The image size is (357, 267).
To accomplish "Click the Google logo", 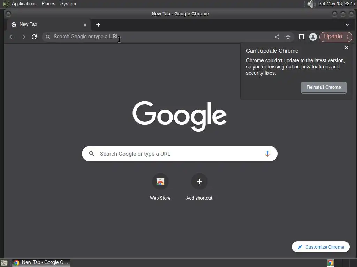I will tap(180, 116).
